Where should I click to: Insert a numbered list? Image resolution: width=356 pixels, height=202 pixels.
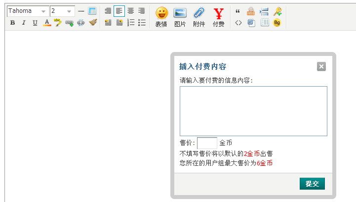click(x=131, y=23)
